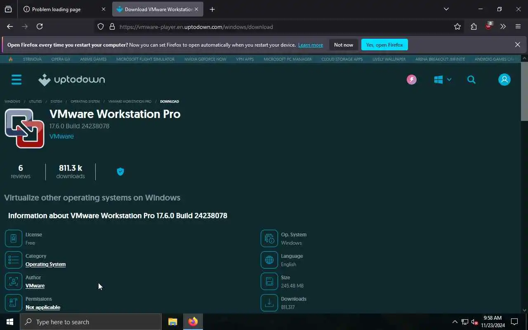Expand the Windows platform selector dropdown

[x=443, y=80]
